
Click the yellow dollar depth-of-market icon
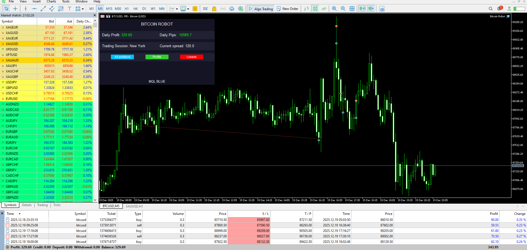[195, 9]
